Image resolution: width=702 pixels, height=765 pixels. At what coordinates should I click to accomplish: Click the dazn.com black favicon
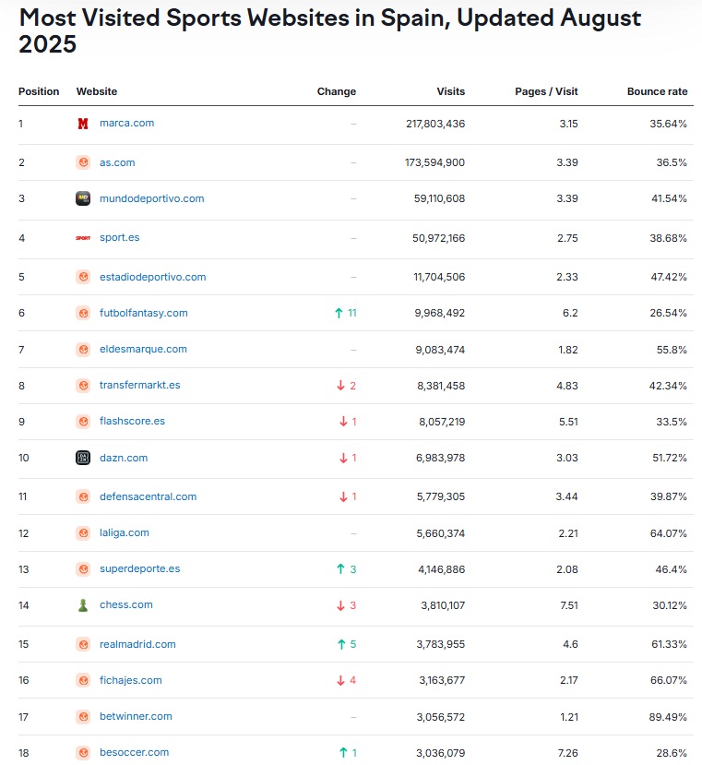83,458
